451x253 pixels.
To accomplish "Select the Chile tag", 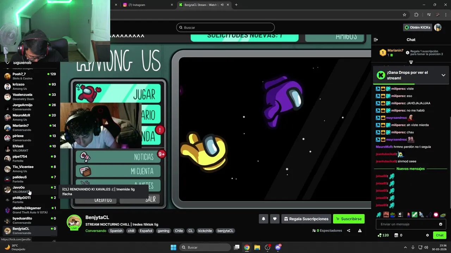I will tap(179, 231).
